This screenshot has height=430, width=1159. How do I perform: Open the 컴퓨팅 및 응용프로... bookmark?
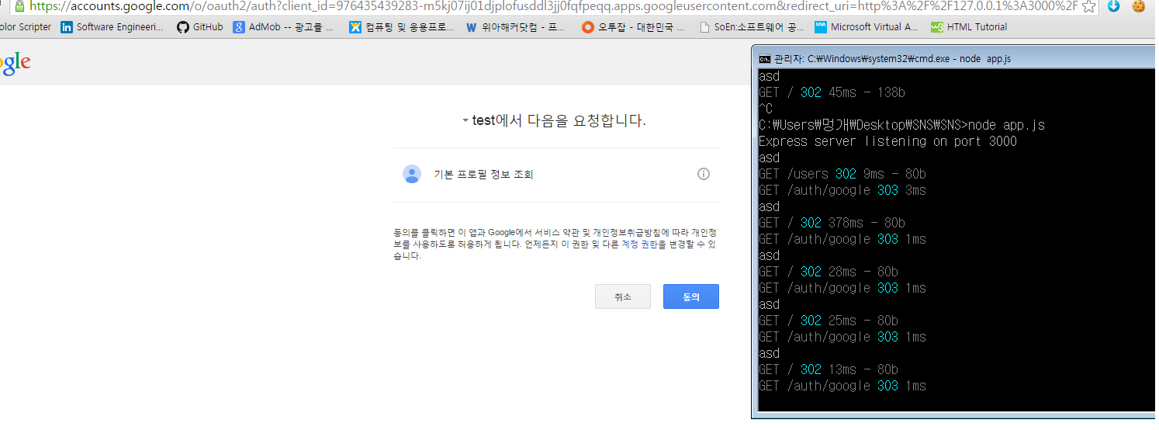tap(401, 27)
